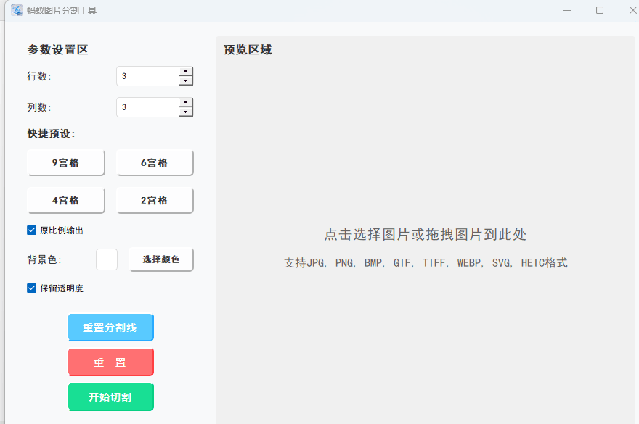Select the 9宫格 preset
The image size is (639, 424).
point(66,163)
